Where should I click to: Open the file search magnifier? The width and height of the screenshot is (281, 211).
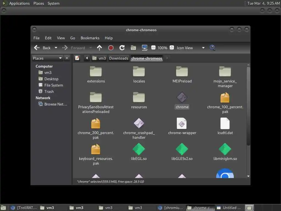pos(213,48)
